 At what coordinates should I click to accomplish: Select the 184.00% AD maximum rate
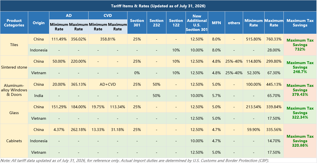78,107
